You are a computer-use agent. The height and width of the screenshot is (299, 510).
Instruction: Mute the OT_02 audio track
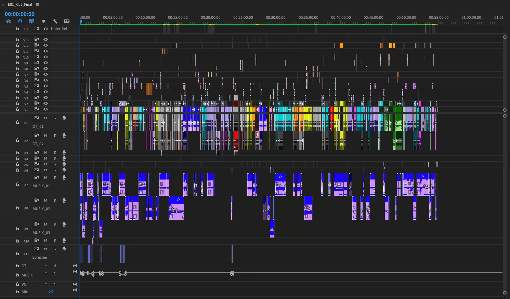[x=45, y=135]
